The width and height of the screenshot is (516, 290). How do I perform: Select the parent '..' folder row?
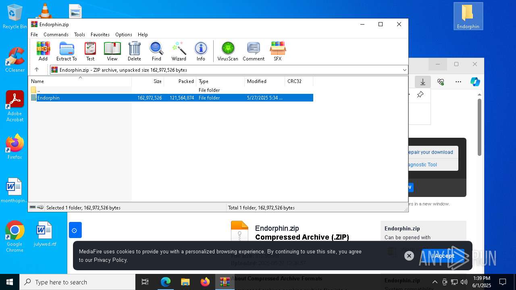[x=171, y=90]
